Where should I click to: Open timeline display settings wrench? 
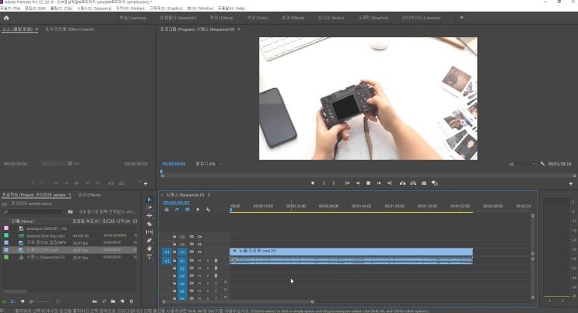click(x=208, y=210)
